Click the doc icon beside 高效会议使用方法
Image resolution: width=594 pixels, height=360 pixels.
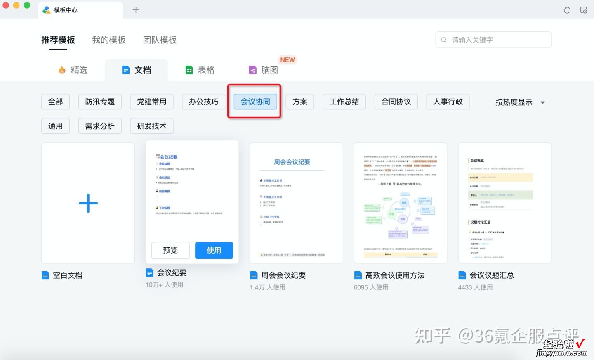coord(358,275)
